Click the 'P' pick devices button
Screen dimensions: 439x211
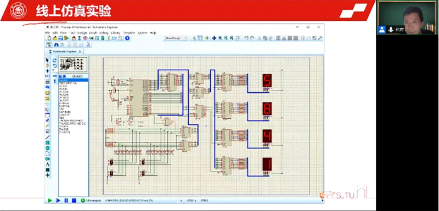pos(60,76)
